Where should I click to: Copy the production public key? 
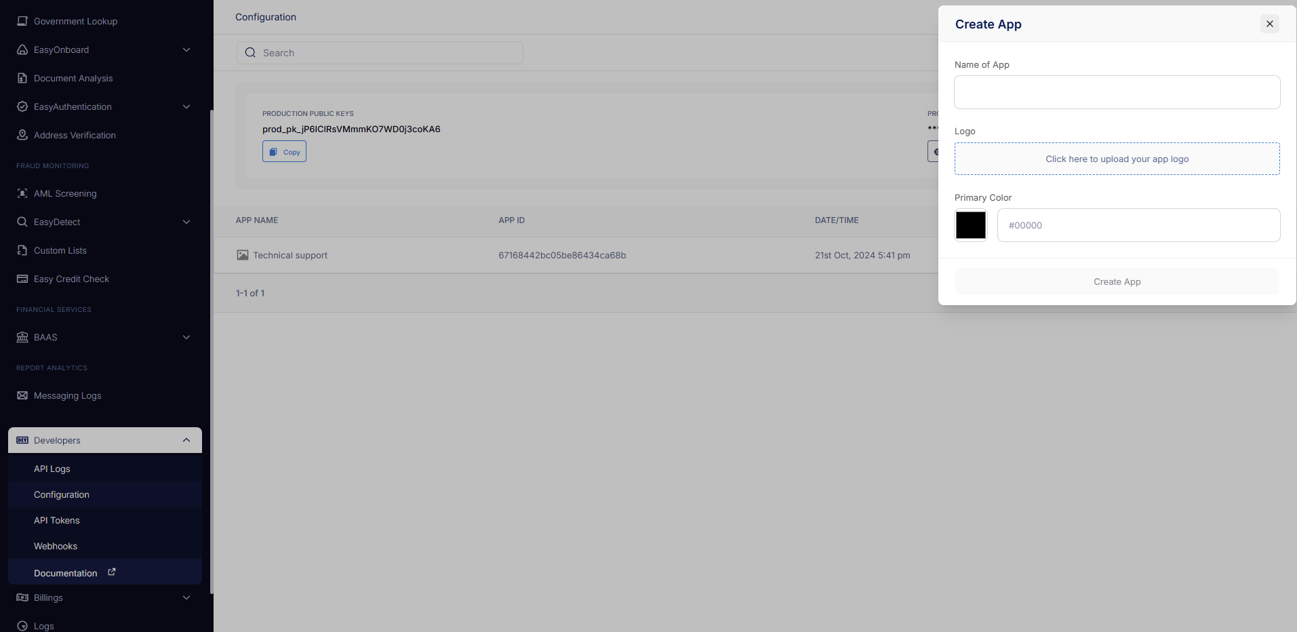click(284, 152)
